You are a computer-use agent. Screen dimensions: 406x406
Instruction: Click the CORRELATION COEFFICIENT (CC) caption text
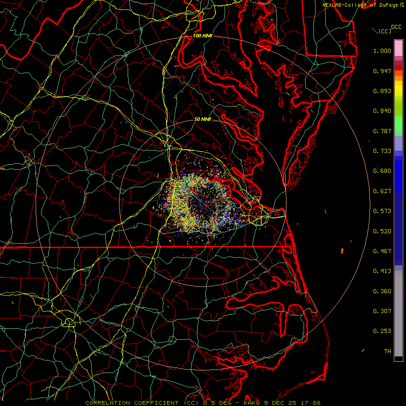point(142,403)
